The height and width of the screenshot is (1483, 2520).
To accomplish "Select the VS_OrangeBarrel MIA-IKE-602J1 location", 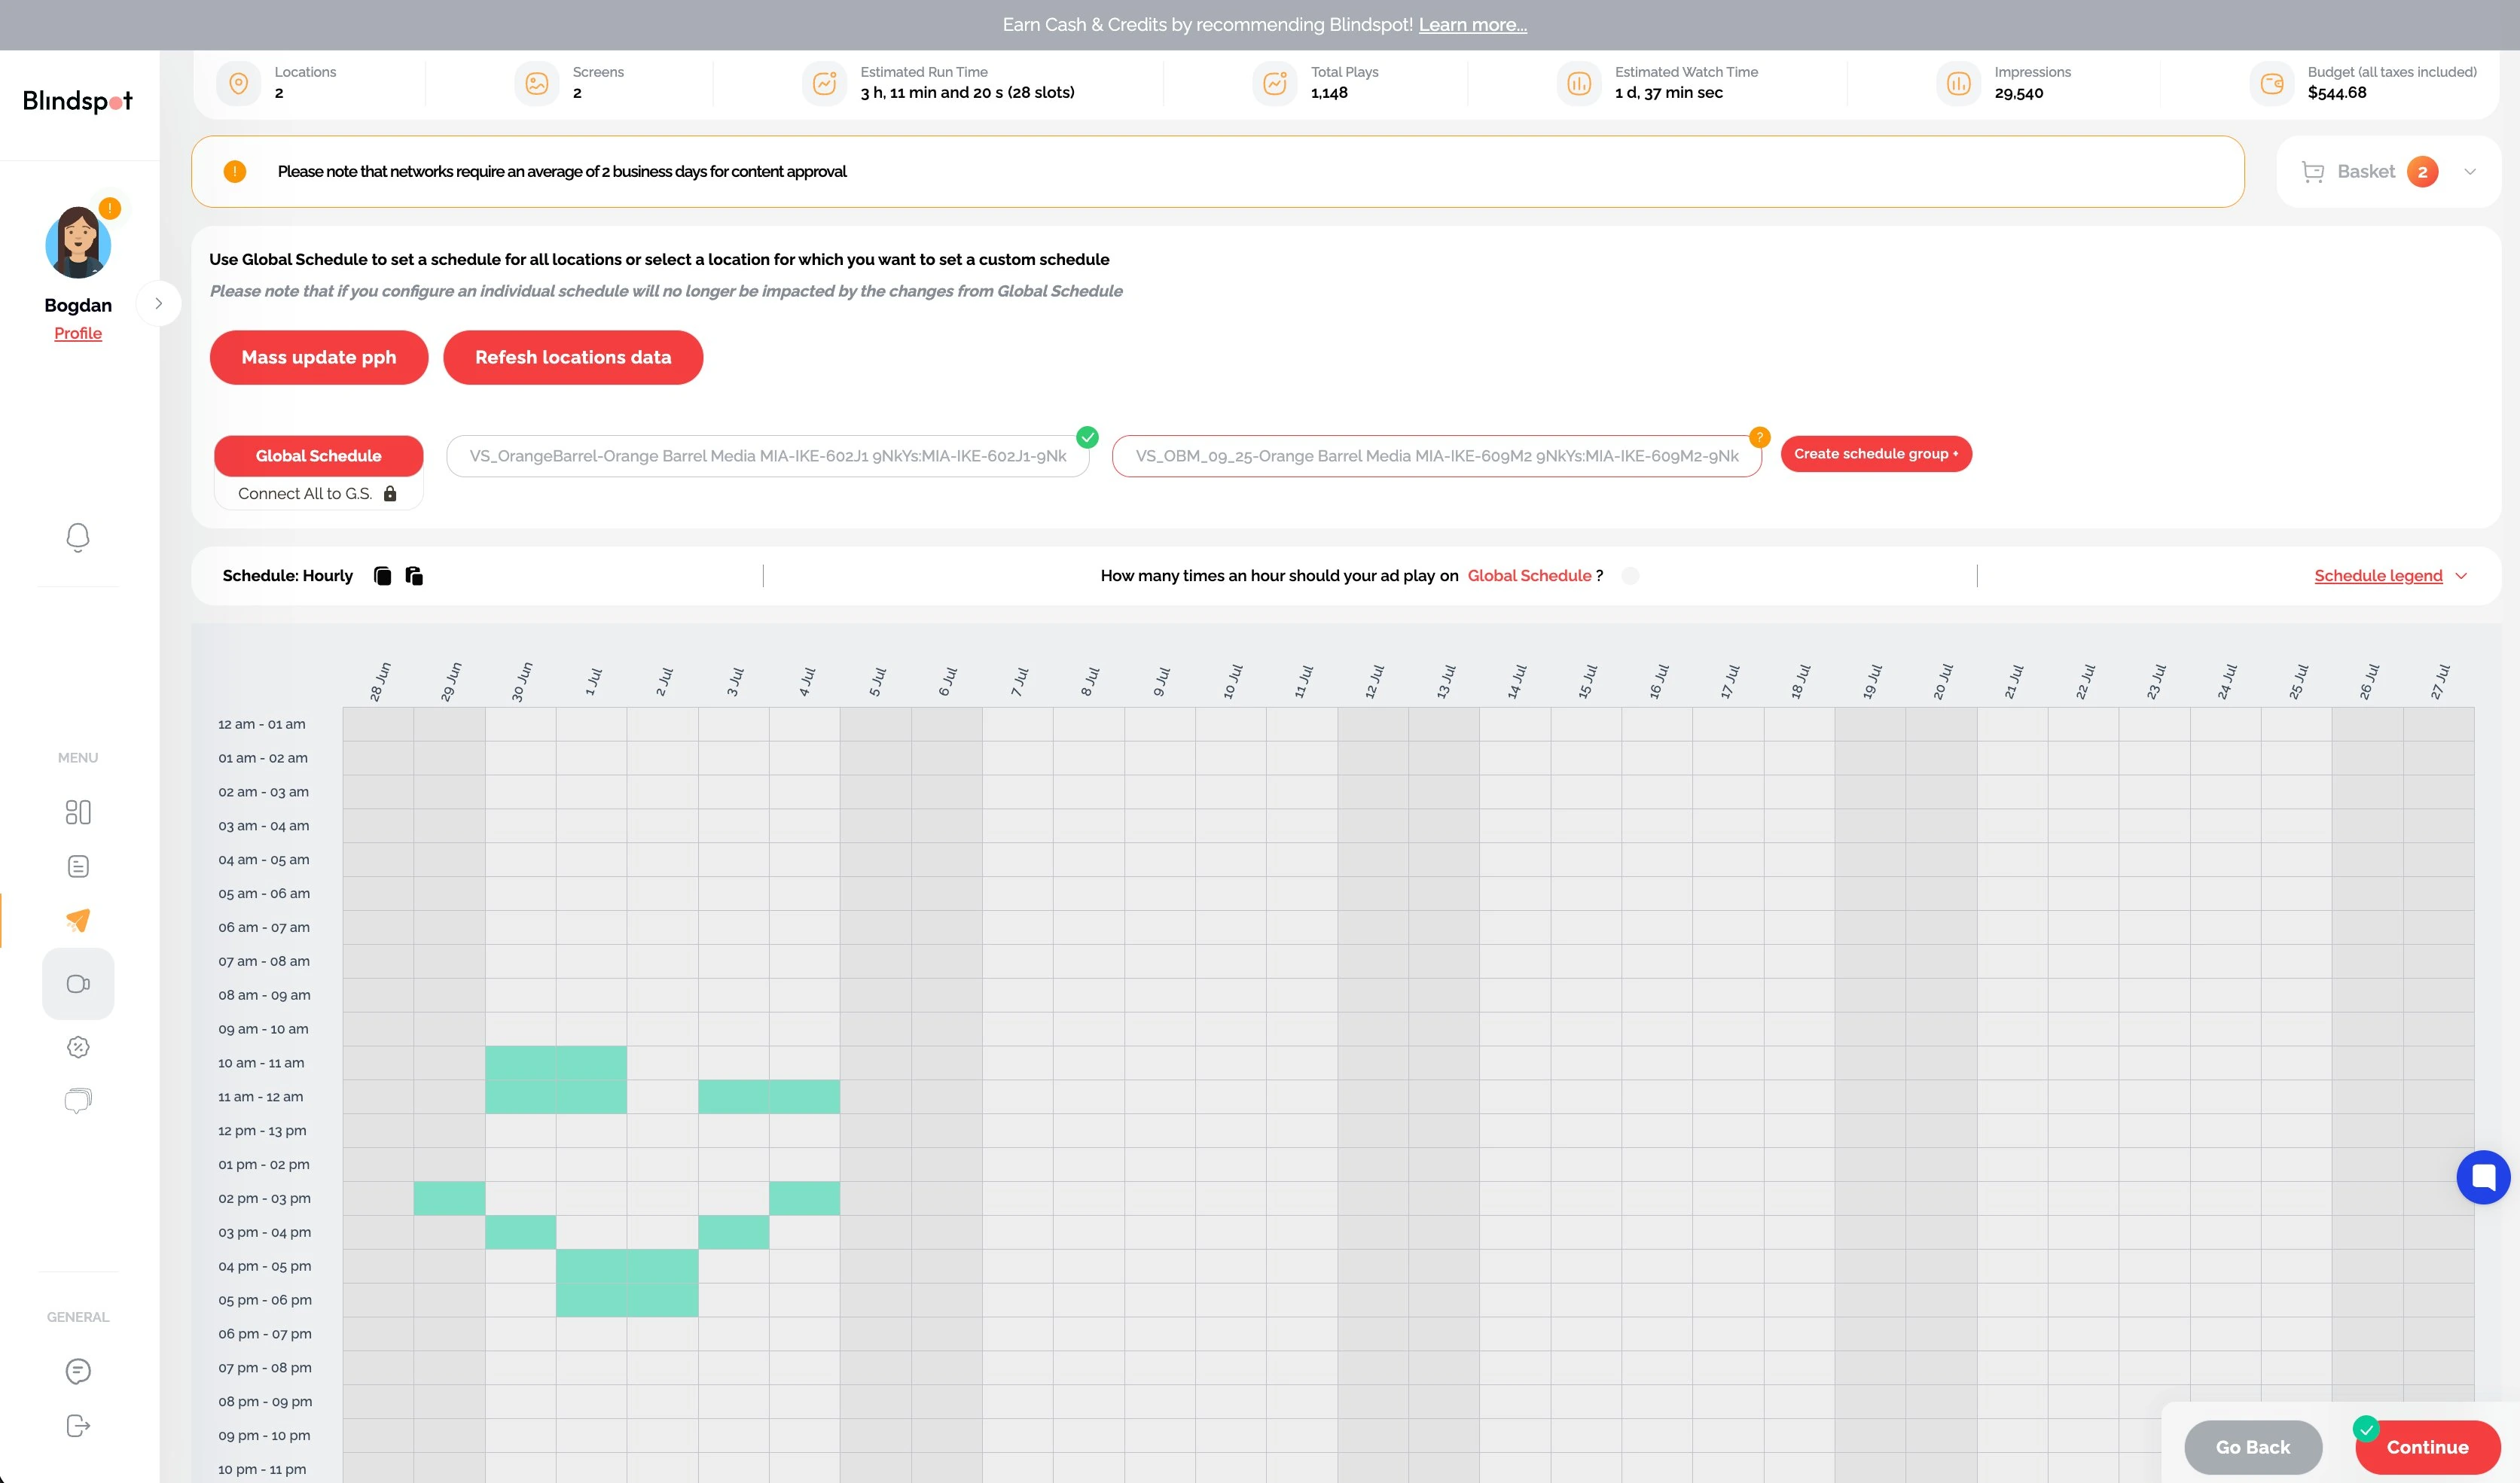I will (768, 457).
